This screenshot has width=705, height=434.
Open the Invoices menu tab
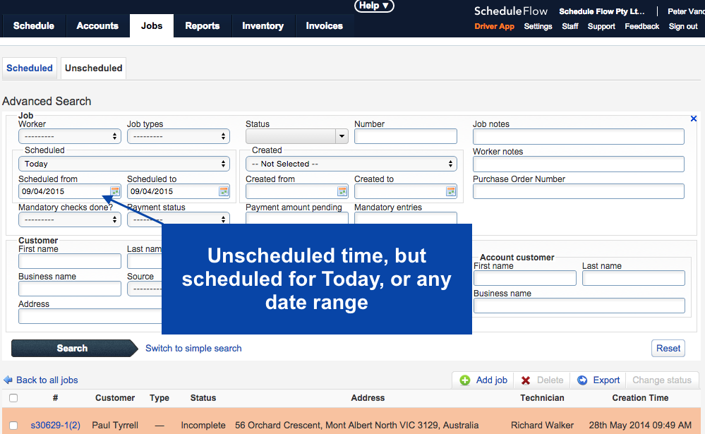point(324,25)
